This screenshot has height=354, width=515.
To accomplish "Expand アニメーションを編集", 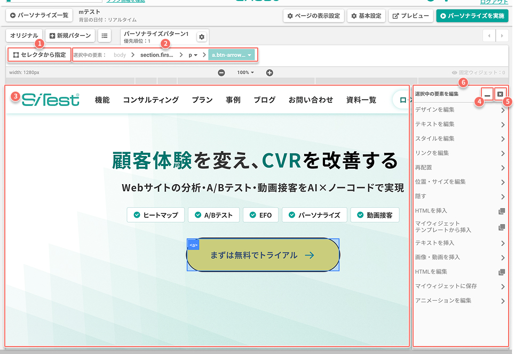I will 460,301.
